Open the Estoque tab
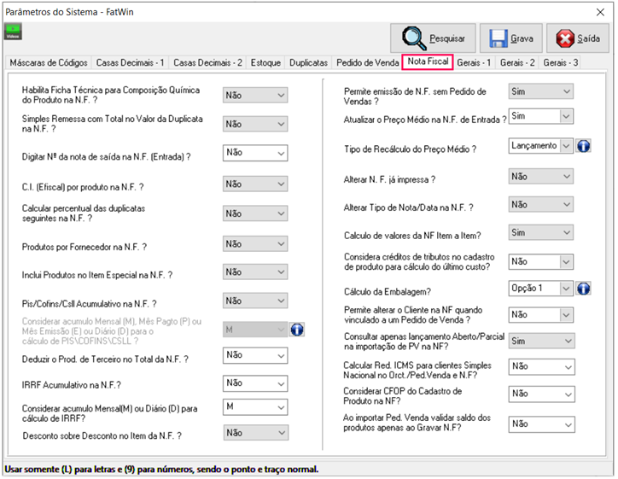Image resolution: width=618 pixels, height=479 pixels. click(265, 63)
